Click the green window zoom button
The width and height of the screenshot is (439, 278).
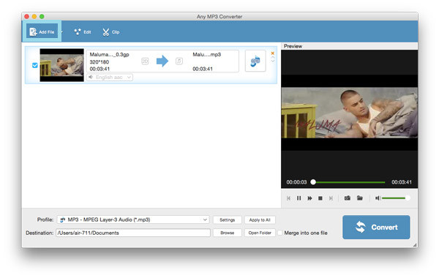pyautogui.click(x=42, y=17)
